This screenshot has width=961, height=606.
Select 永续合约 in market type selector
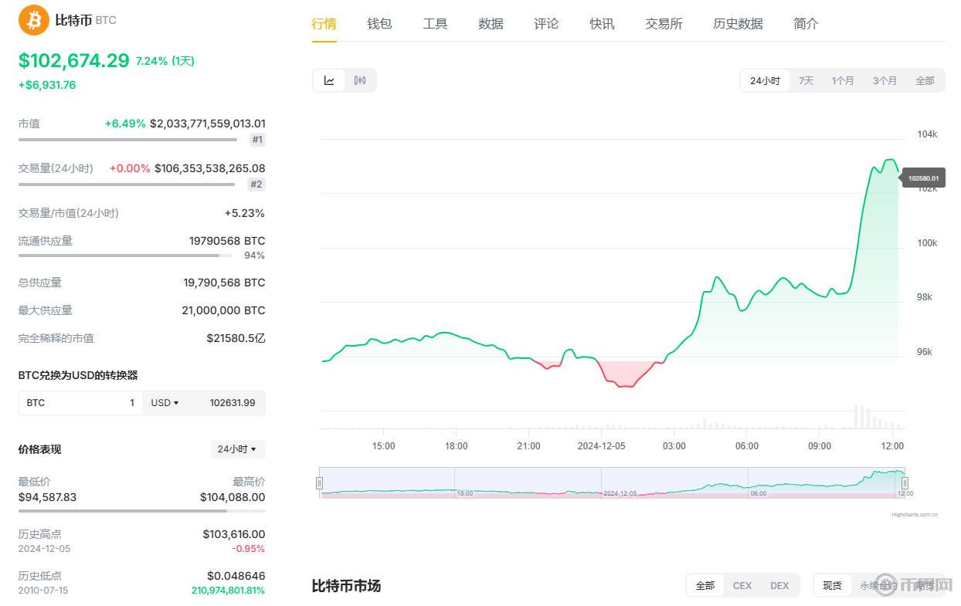pos(877,585)
